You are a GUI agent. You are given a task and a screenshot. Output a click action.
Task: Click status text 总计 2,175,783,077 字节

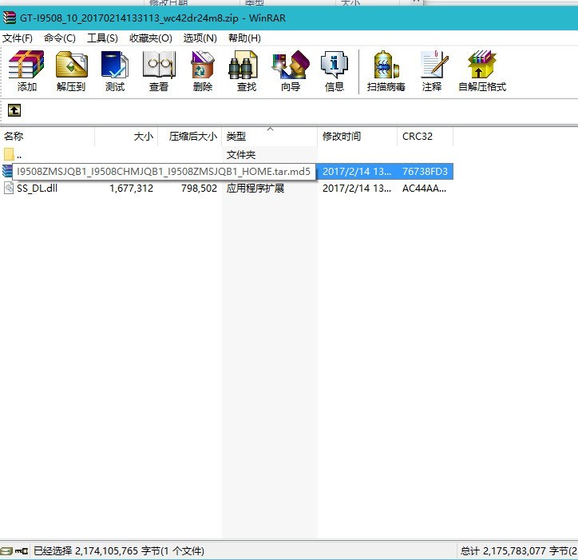(519, 550)
